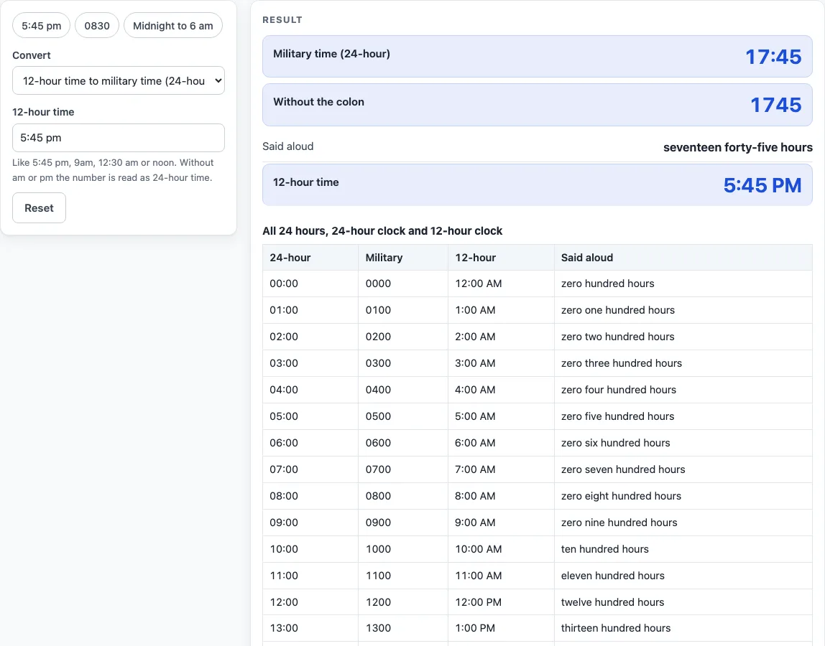Open the Convert direction dropdown
Image resolution: width=825 pixels, height=646 pixels.
click(119, 81)
